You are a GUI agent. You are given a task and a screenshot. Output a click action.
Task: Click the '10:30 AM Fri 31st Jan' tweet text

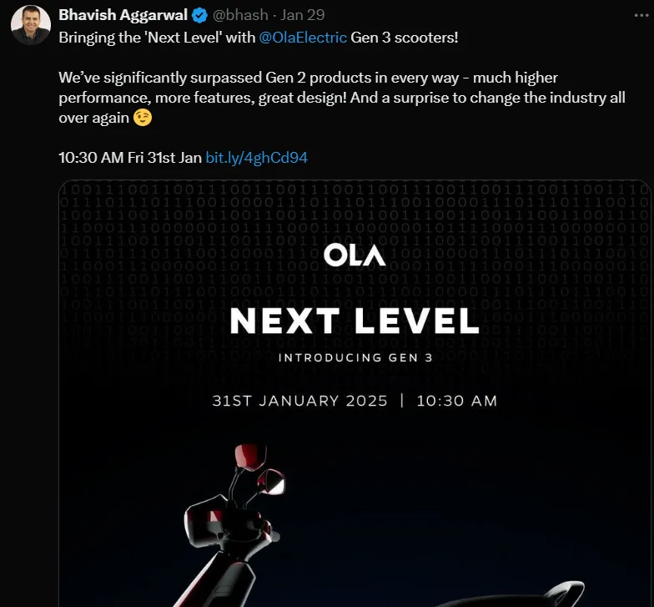click(x=130, y=158)
